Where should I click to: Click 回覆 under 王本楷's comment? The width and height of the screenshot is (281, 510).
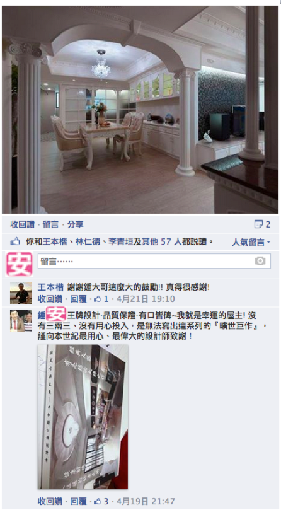(79, 299)
